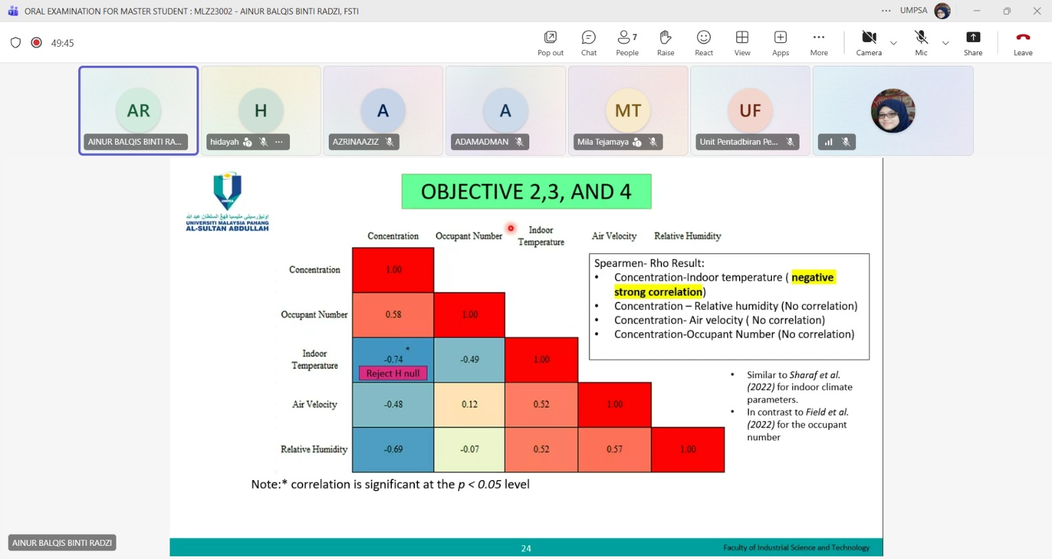Click the Share screen icon
The image size is (1052, 559).
[x=973, y=43]
